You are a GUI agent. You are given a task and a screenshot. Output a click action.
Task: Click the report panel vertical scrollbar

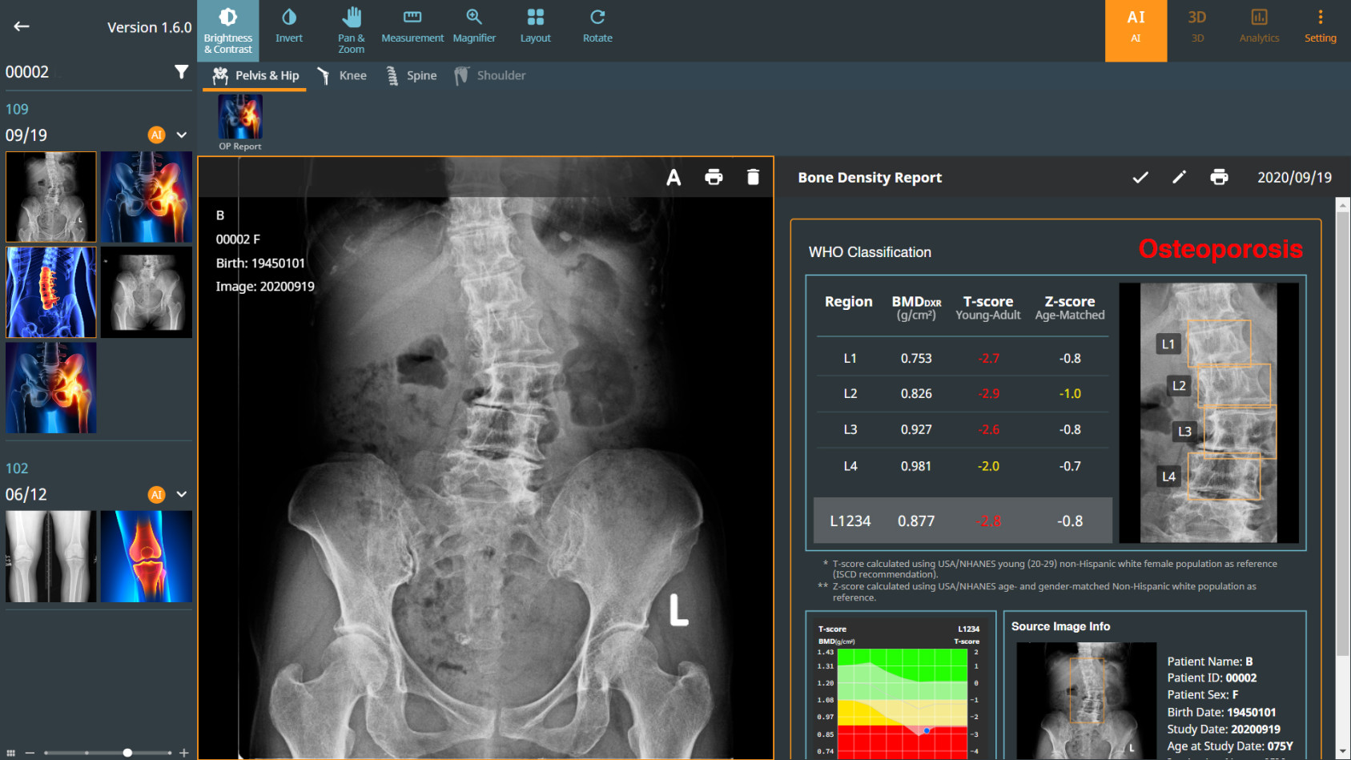[1343, 432]
